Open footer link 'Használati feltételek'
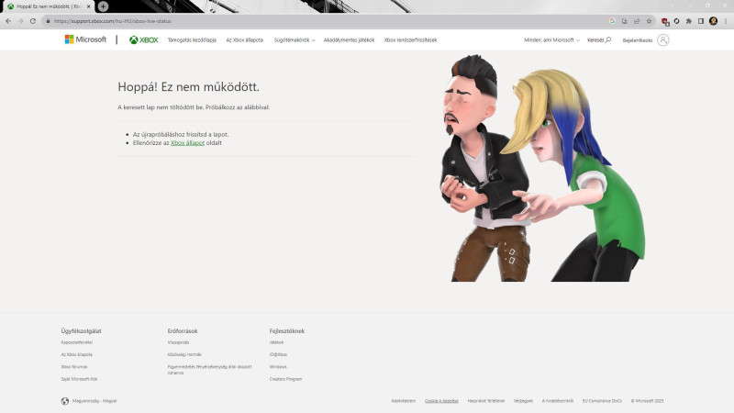The image size is (734, 413). pos(486,401)
